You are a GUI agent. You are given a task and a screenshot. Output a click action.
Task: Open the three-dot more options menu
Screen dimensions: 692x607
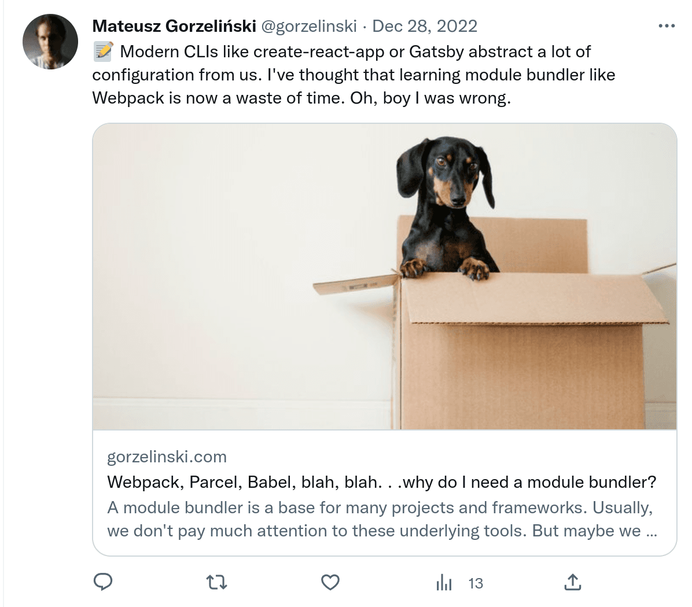[667, 26]
